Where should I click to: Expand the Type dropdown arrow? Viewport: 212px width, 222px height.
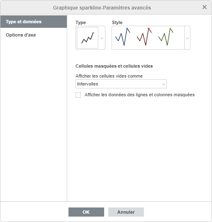tap(102, 38)
